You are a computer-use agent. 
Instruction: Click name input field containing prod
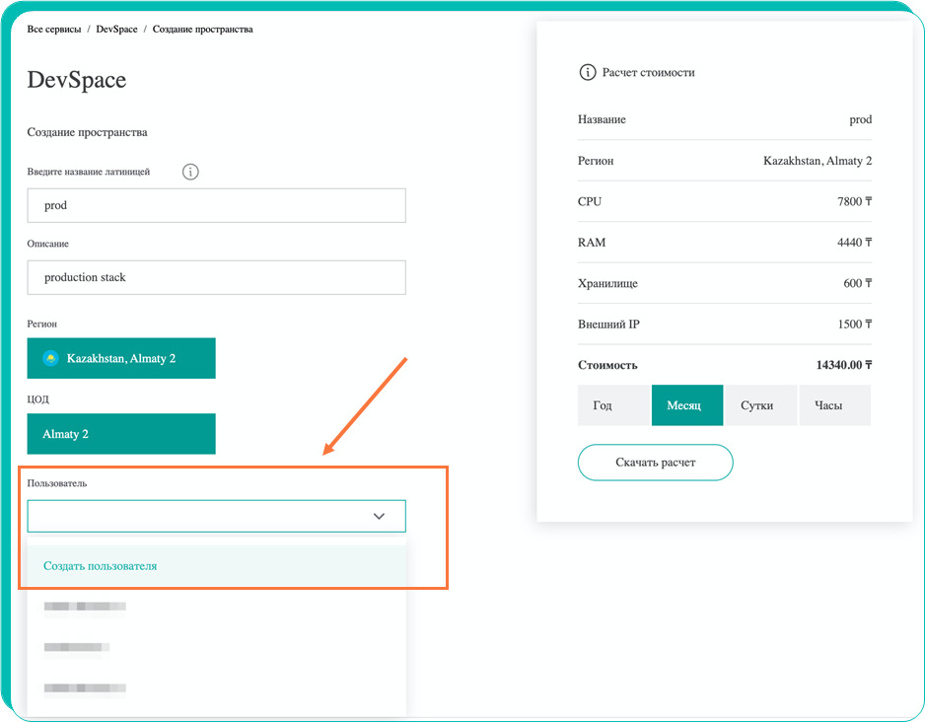216,205
